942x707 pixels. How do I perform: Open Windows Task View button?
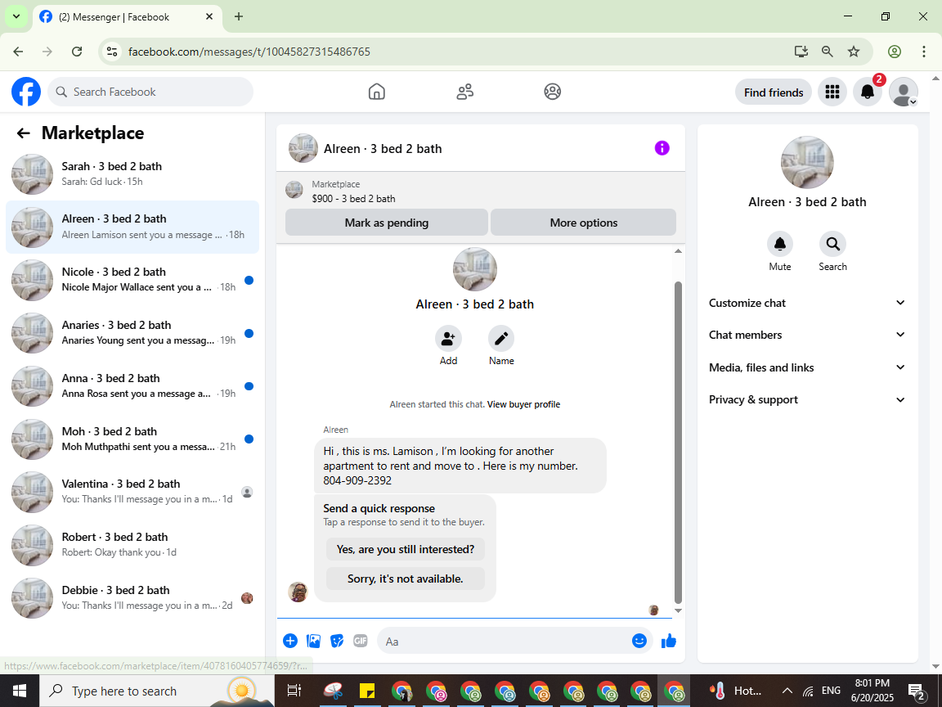(294, 691)
